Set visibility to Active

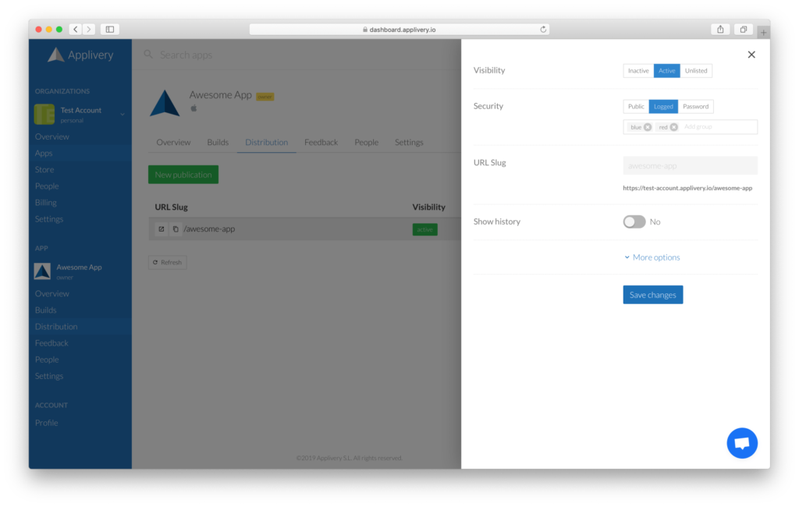point(666,71)
